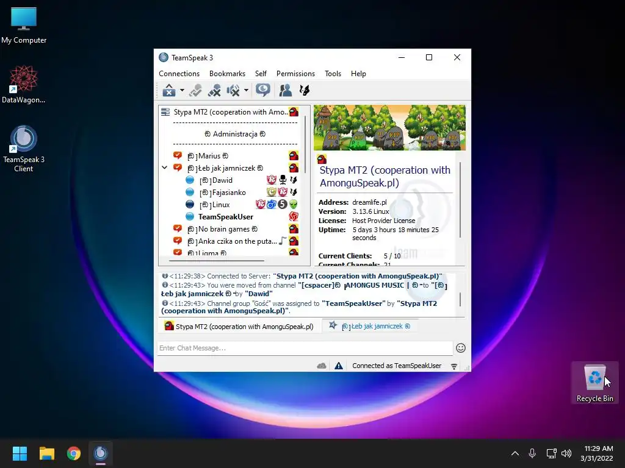
Task: Toggle the Away status toolbar icon
Action: (x=195, y=90)
